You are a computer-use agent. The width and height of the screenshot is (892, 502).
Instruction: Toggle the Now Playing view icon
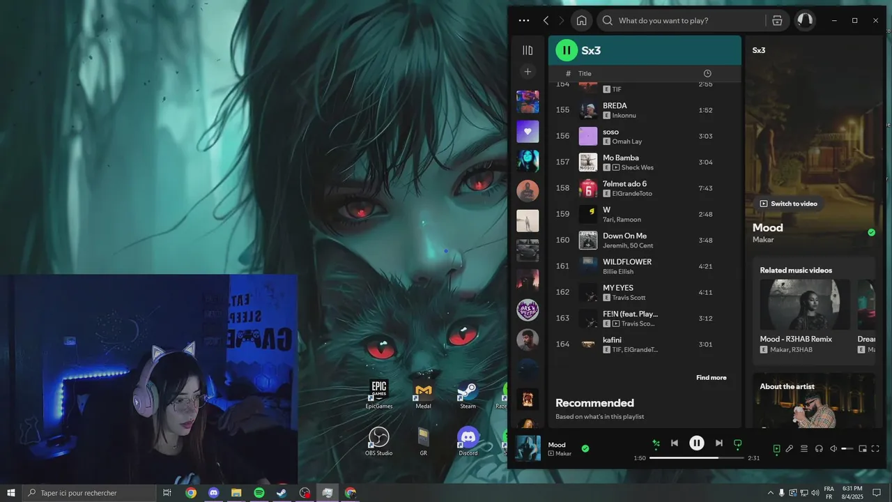point(776,449)
